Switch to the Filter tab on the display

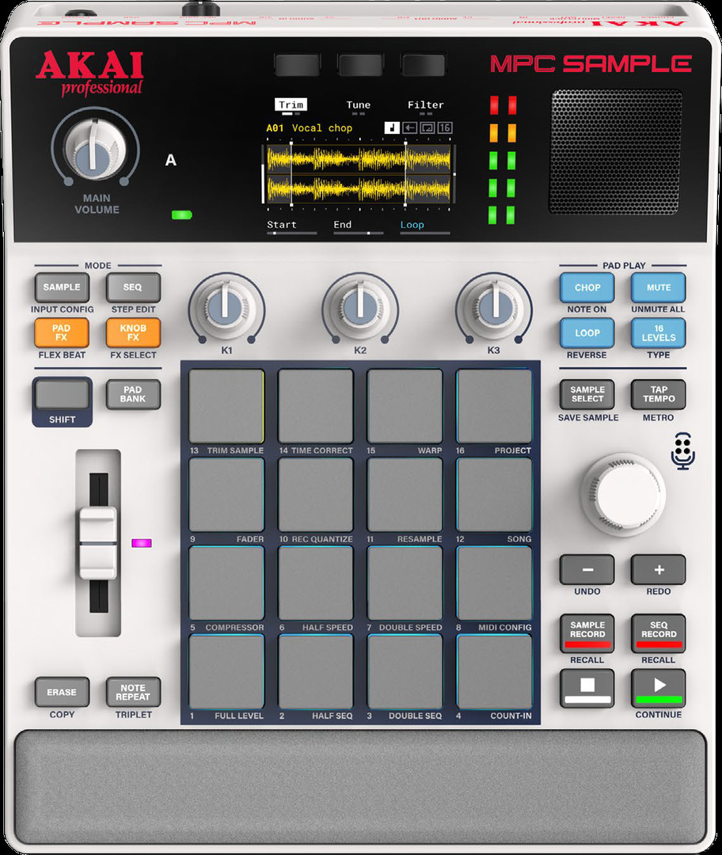point(425,105)
